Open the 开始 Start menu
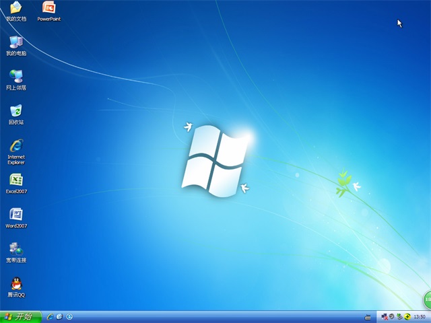Viewport: 431px width, 323px height. pyautogui.click(x=20, y=317)
